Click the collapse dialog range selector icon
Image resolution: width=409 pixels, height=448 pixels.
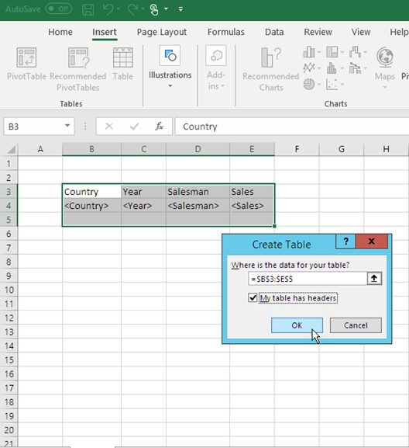pyautogui.click(x=374, y=278)
